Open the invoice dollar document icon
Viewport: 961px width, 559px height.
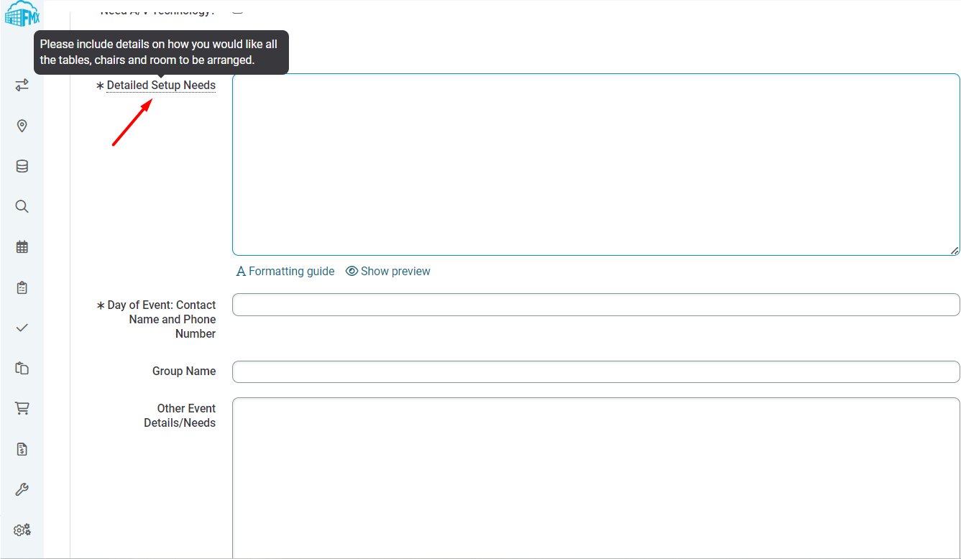tap(22, 449)
